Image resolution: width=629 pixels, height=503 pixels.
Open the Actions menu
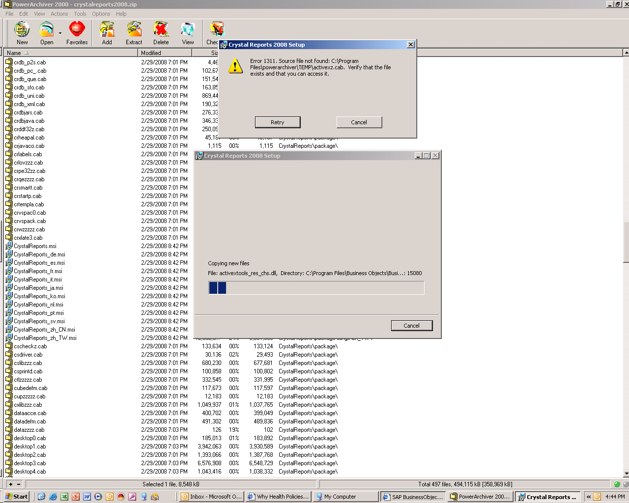pos(59,14)
